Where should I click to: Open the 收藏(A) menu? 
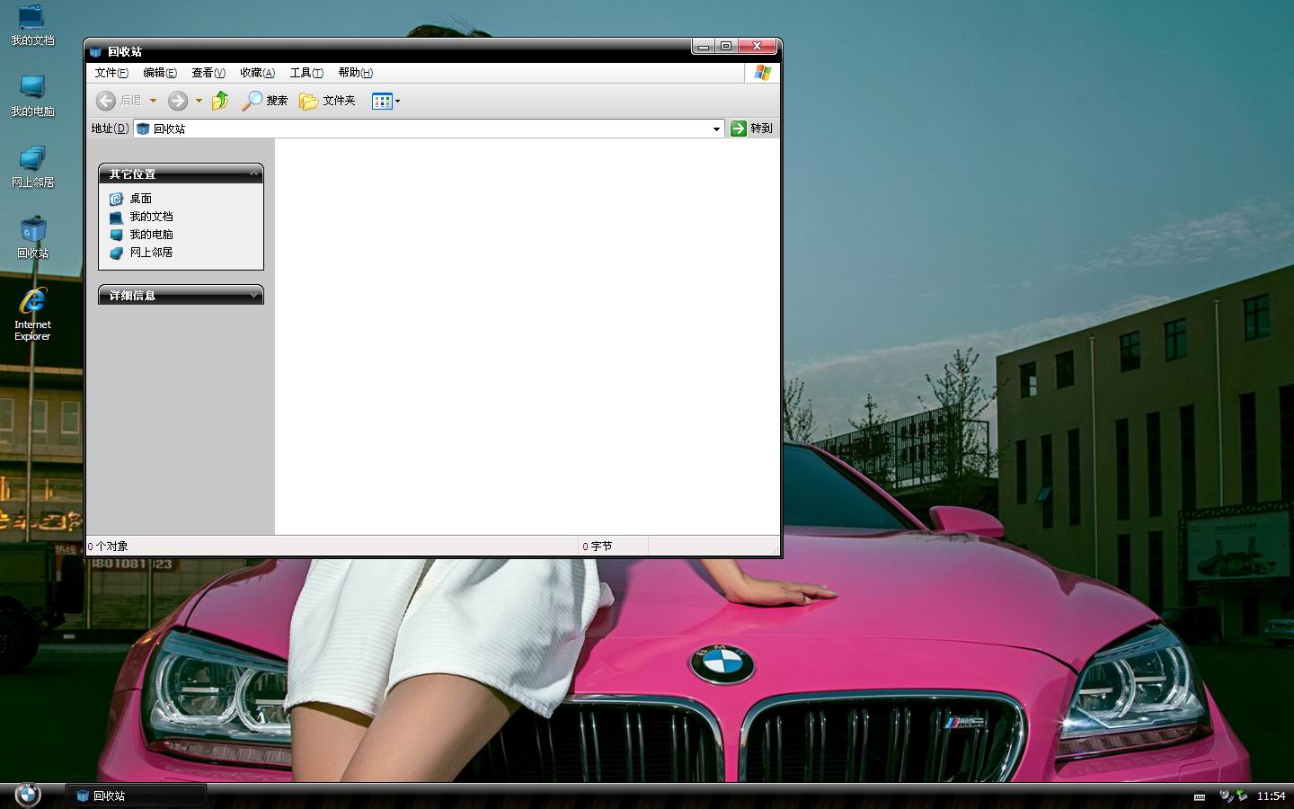click(x=257, y=73)
